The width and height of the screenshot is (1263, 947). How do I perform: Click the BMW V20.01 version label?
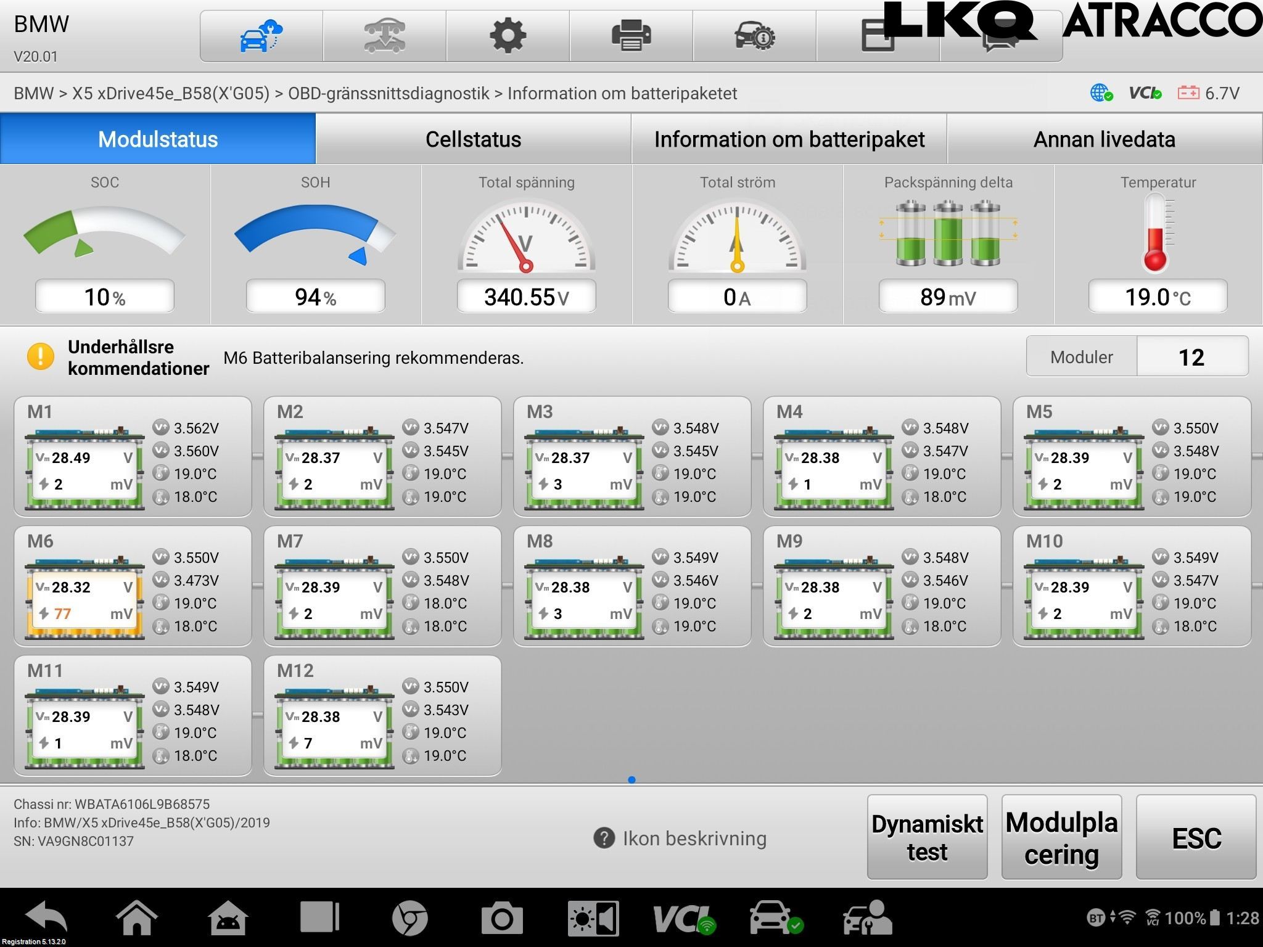click(x=41, y=39)
